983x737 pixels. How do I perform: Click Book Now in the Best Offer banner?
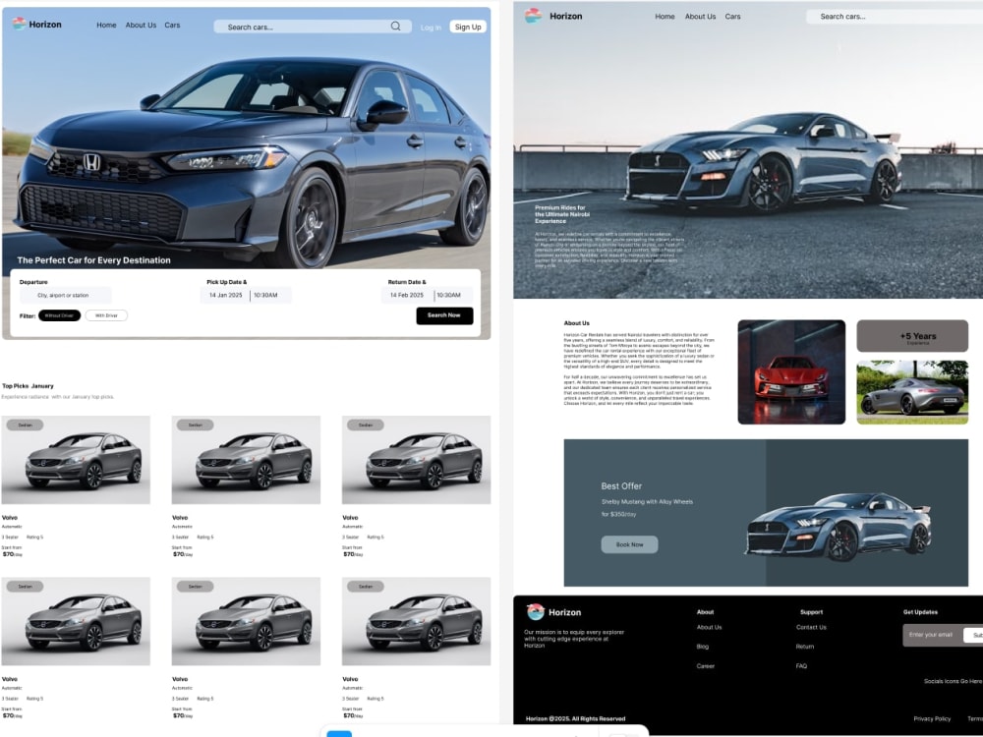pyautogui.click(x=629, y=544)
